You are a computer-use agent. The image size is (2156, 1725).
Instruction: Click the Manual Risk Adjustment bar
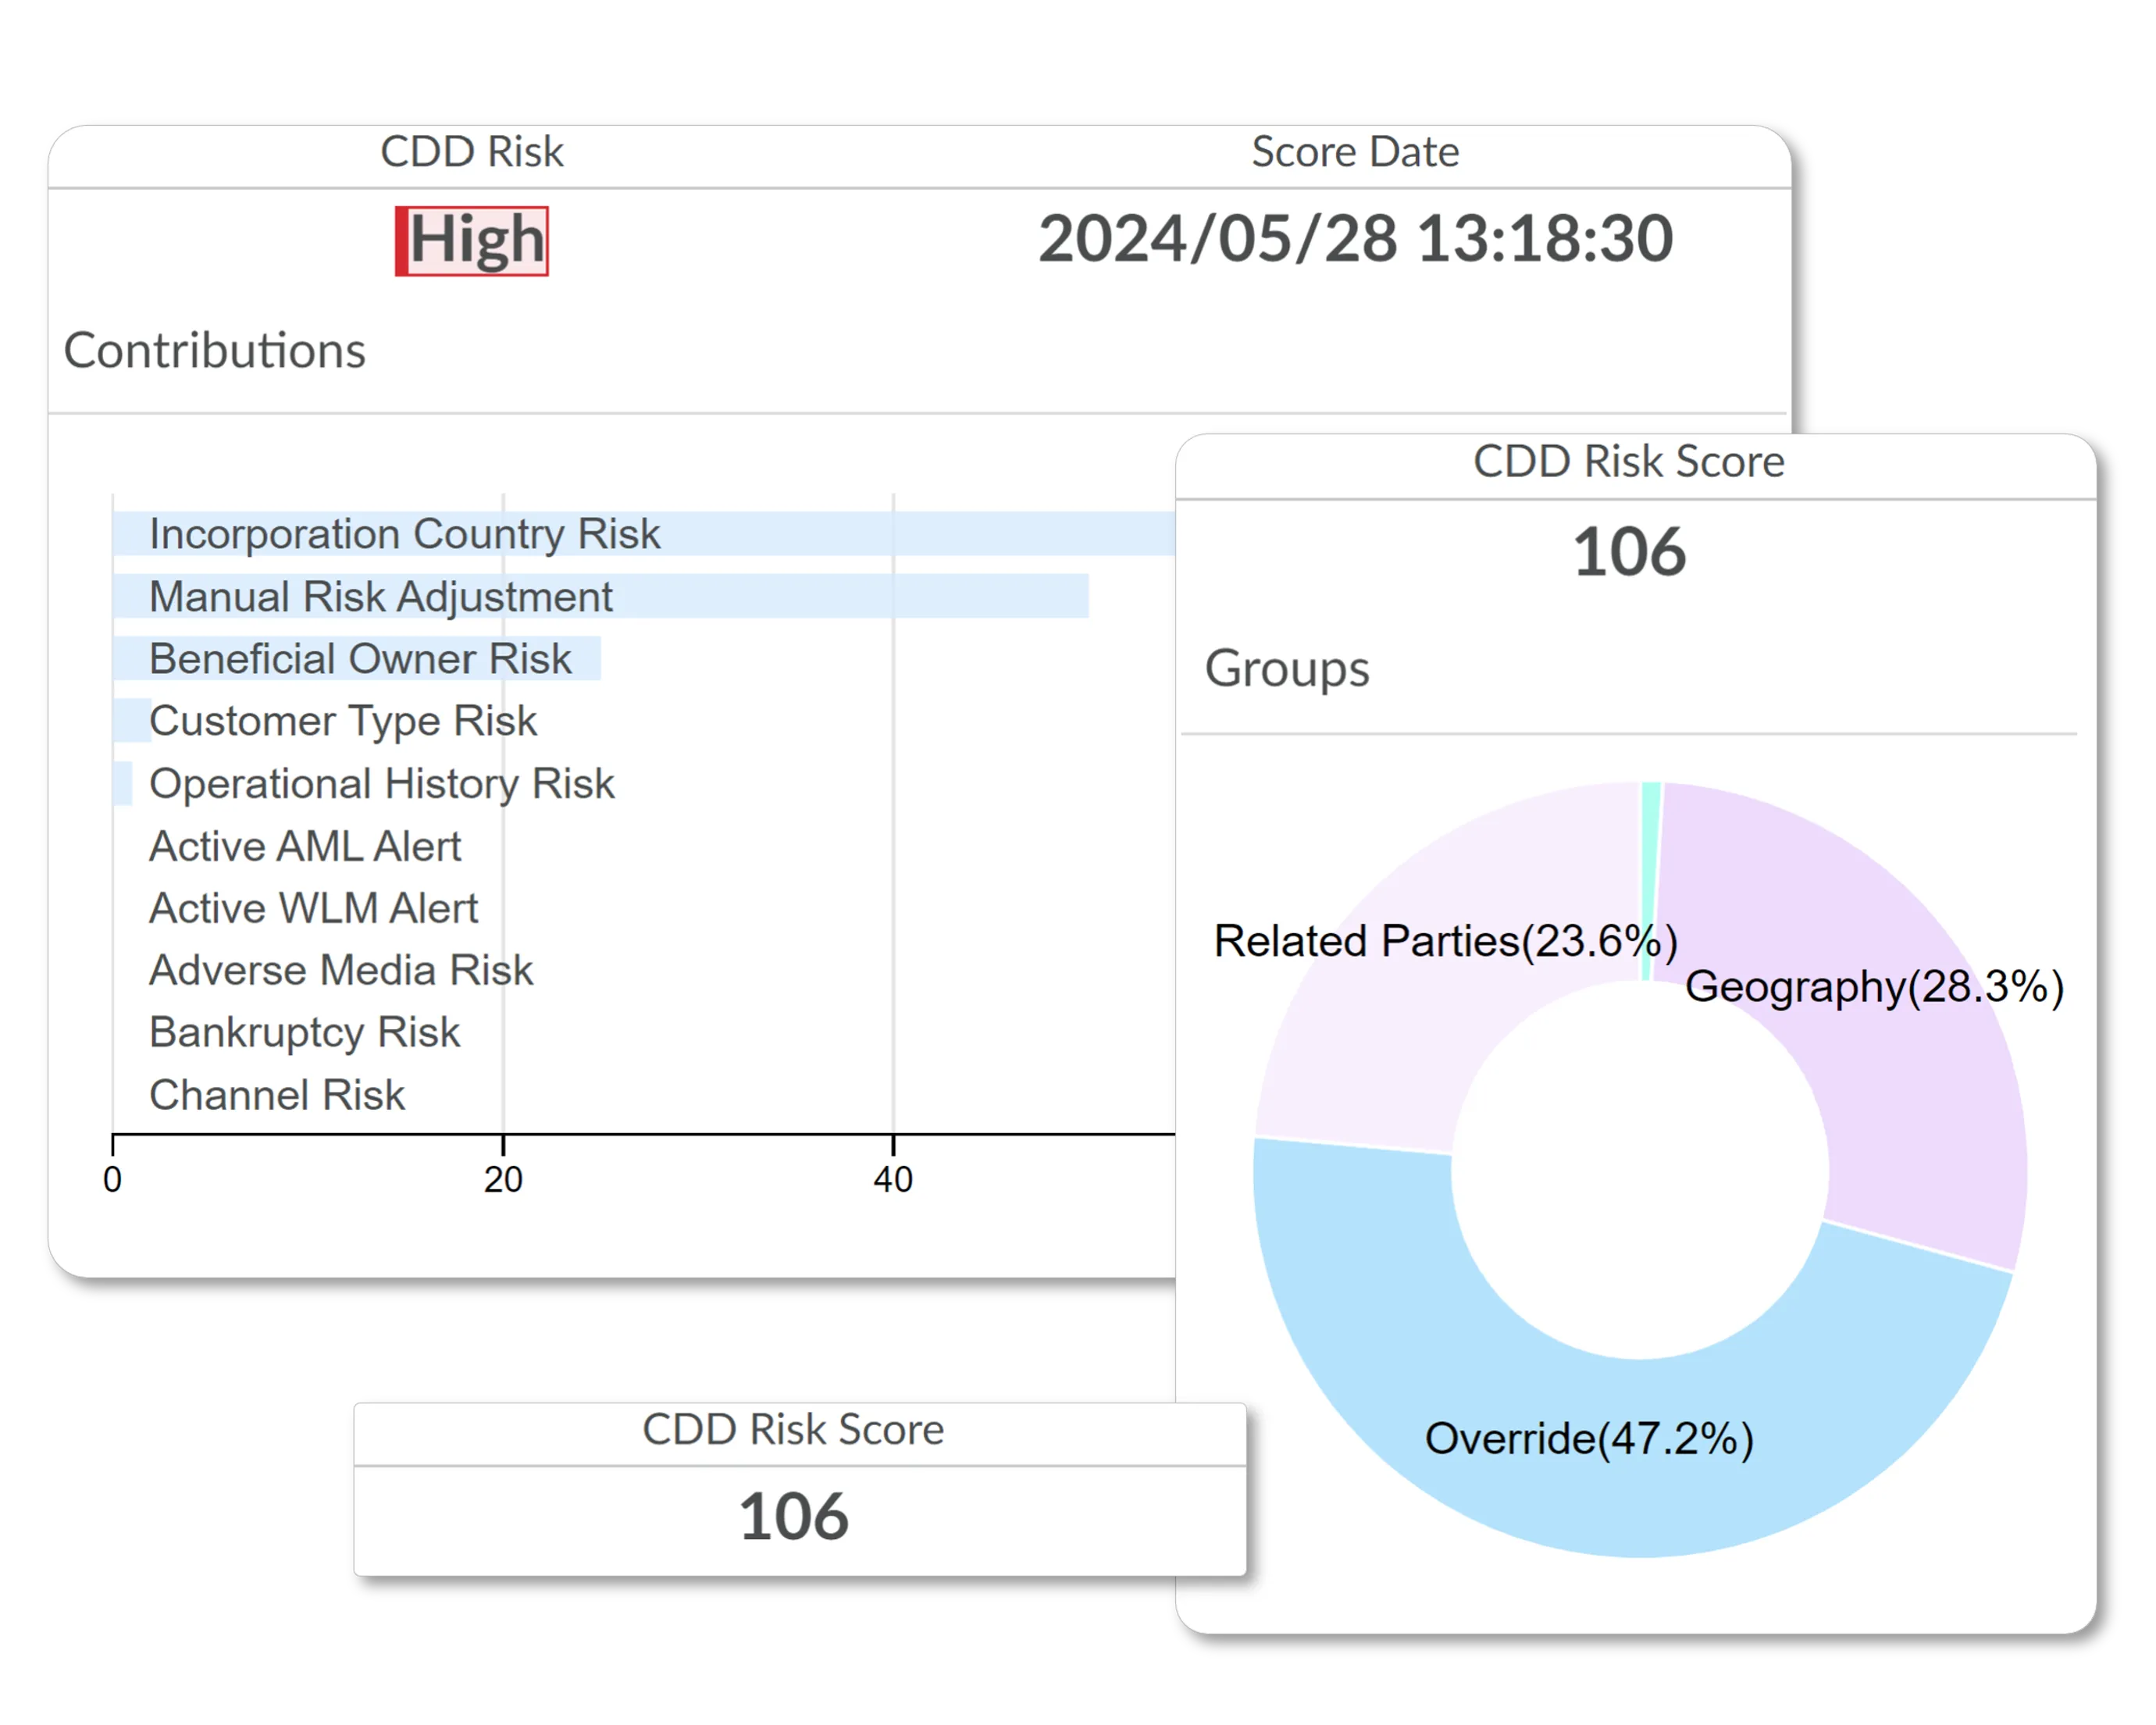[600, 596]
